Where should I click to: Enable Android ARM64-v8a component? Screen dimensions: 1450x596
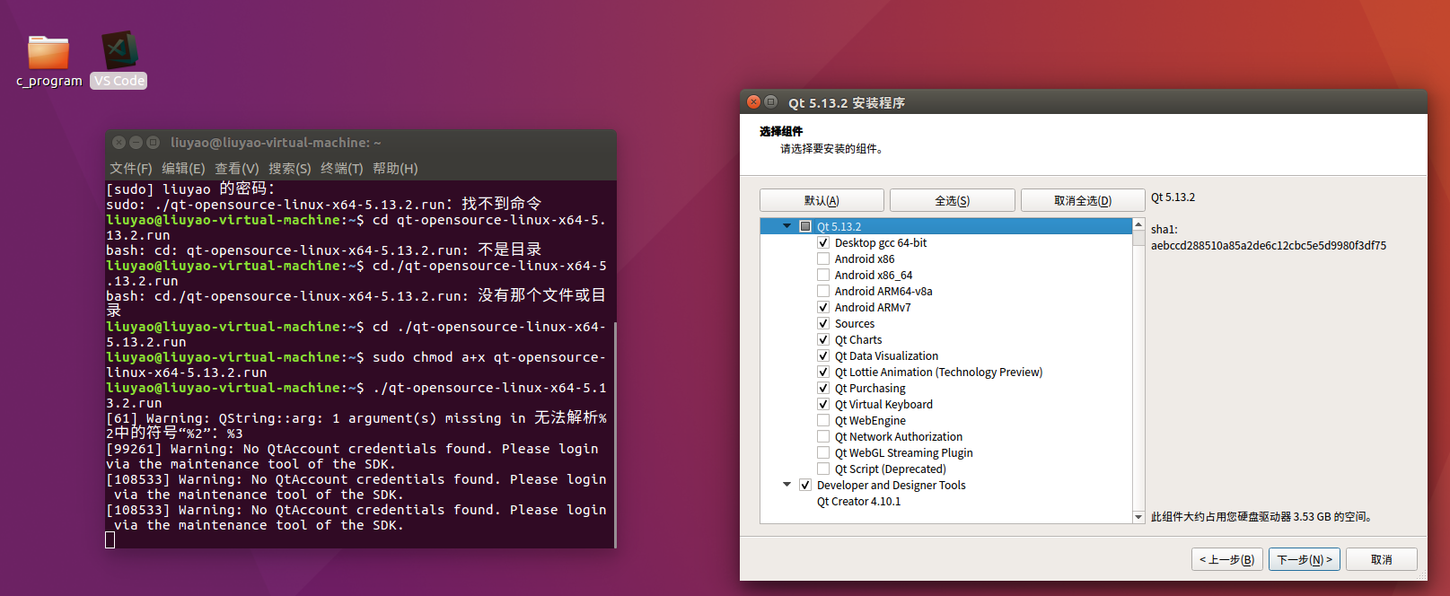[x=823, y=292]
